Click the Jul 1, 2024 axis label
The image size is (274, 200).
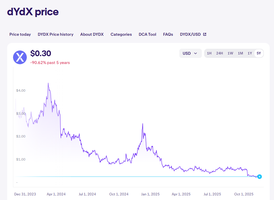(87, 194)
